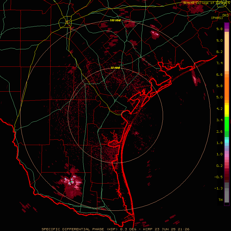Select the yellow segment of the color bar

pyautogui.click(x=227, y=110)
